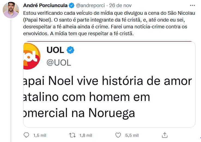Click the André Porciuncula display name
Viewport: 201px width, 142px height.
coord(45,5)
